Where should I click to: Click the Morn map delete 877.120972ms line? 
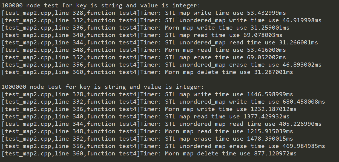point(149,154)
